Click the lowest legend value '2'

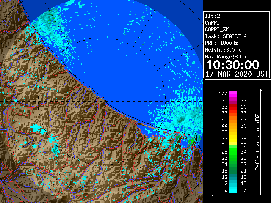click(226, 190)
